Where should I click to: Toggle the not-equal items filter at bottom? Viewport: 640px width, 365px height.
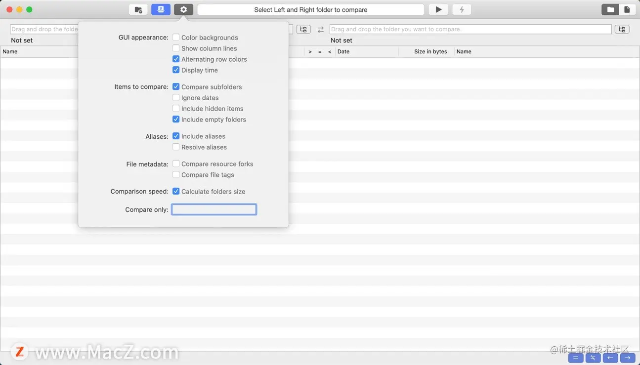tap(593, 358)
